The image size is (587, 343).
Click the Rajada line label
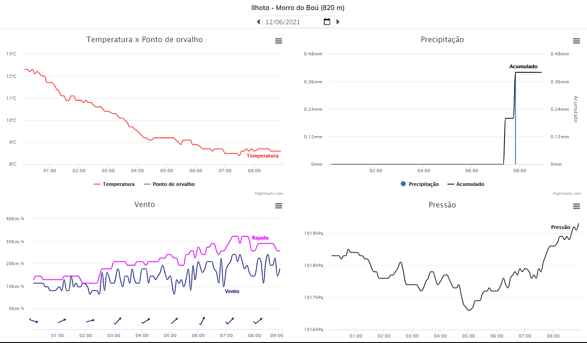pyautogui.click(x=260, y=238)
